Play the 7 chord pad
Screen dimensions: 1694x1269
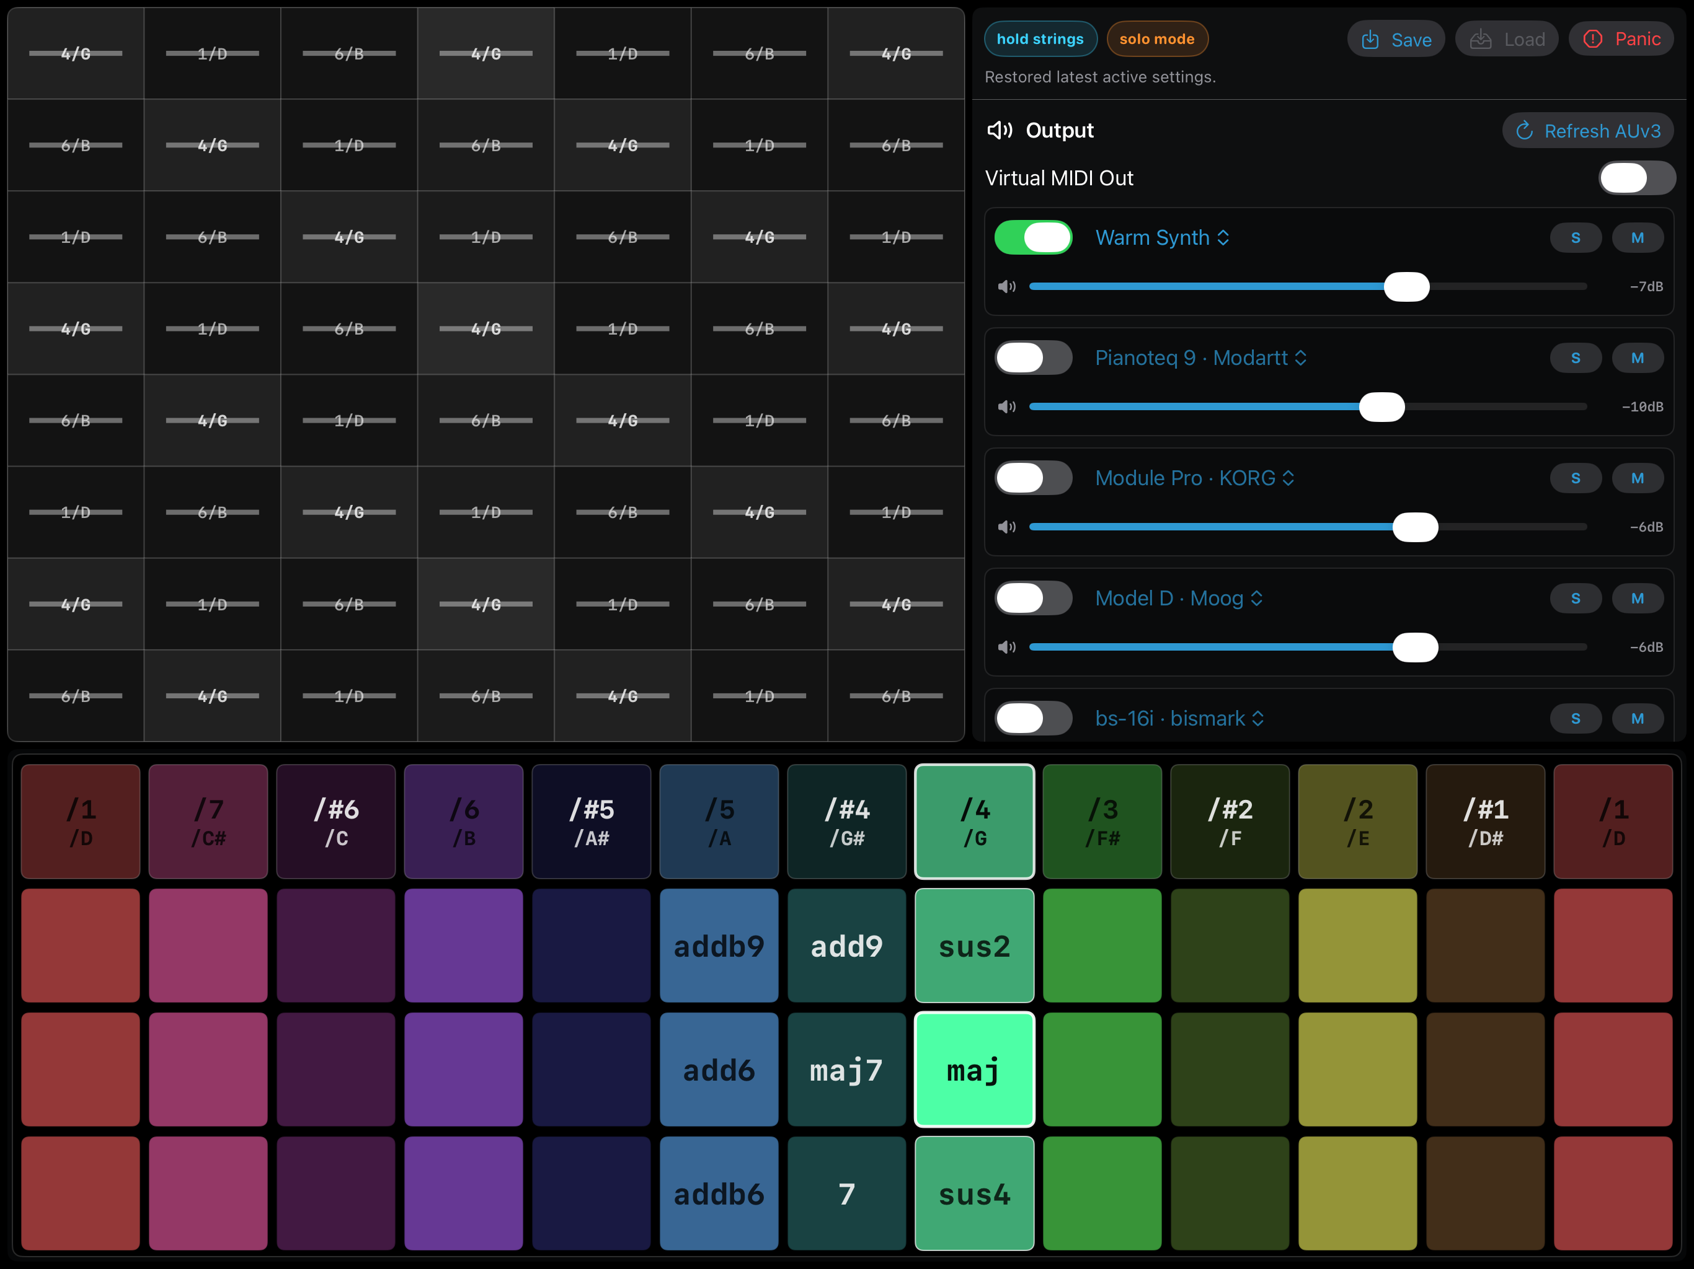coord(846,1194)
